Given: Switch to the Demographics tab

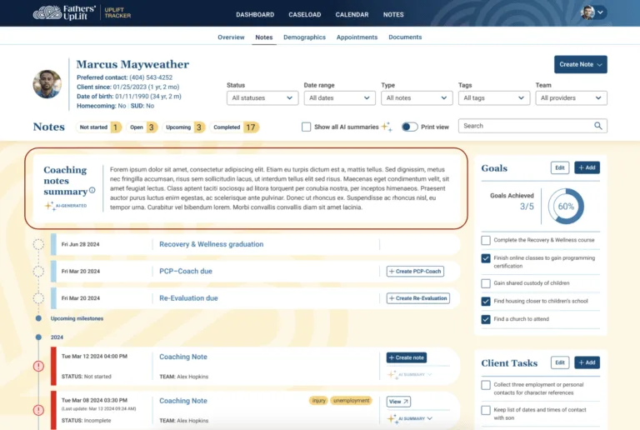Looking at the screenshot, I should [304, 37].
